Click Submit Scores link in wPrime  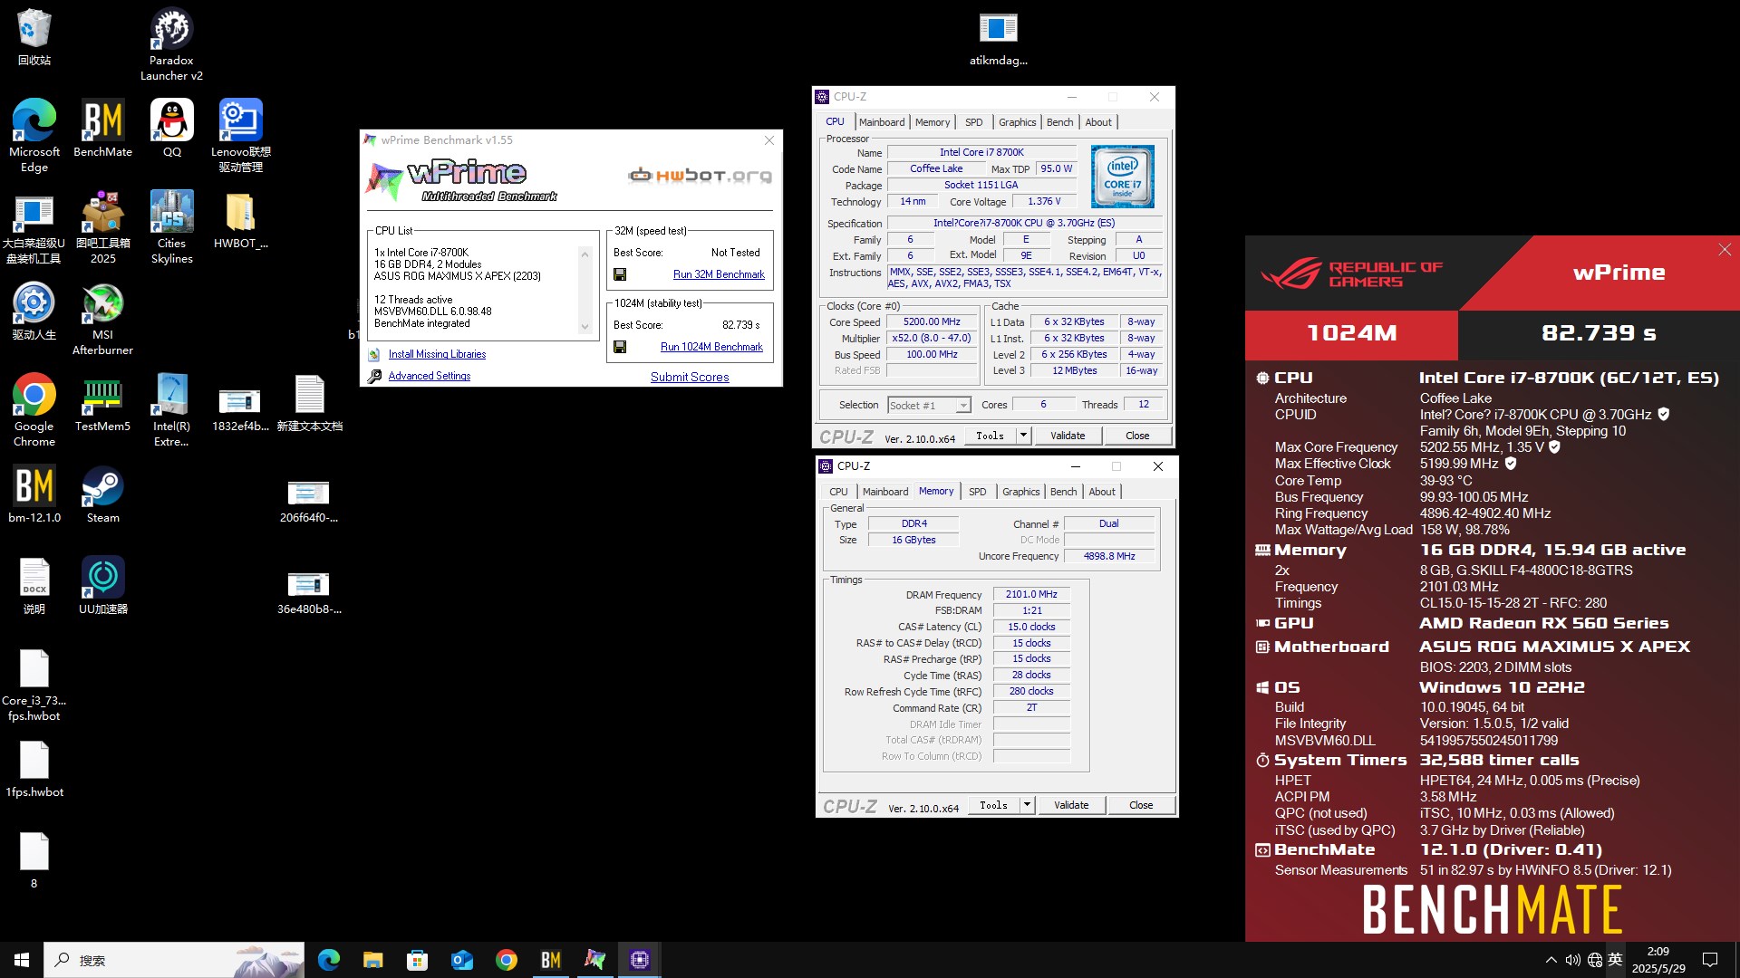coord(690,377)
